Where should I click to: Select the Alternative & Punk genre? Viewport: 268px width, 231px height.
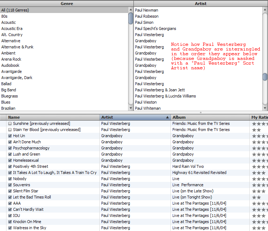[64, 47]
